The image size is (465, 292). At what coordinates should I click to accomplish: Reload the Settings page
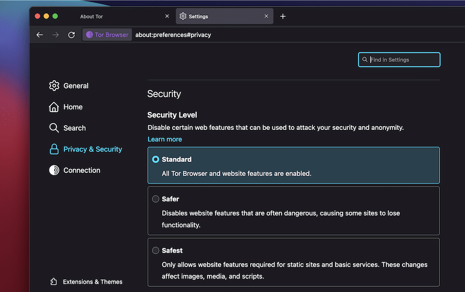(x=71, y=34)
